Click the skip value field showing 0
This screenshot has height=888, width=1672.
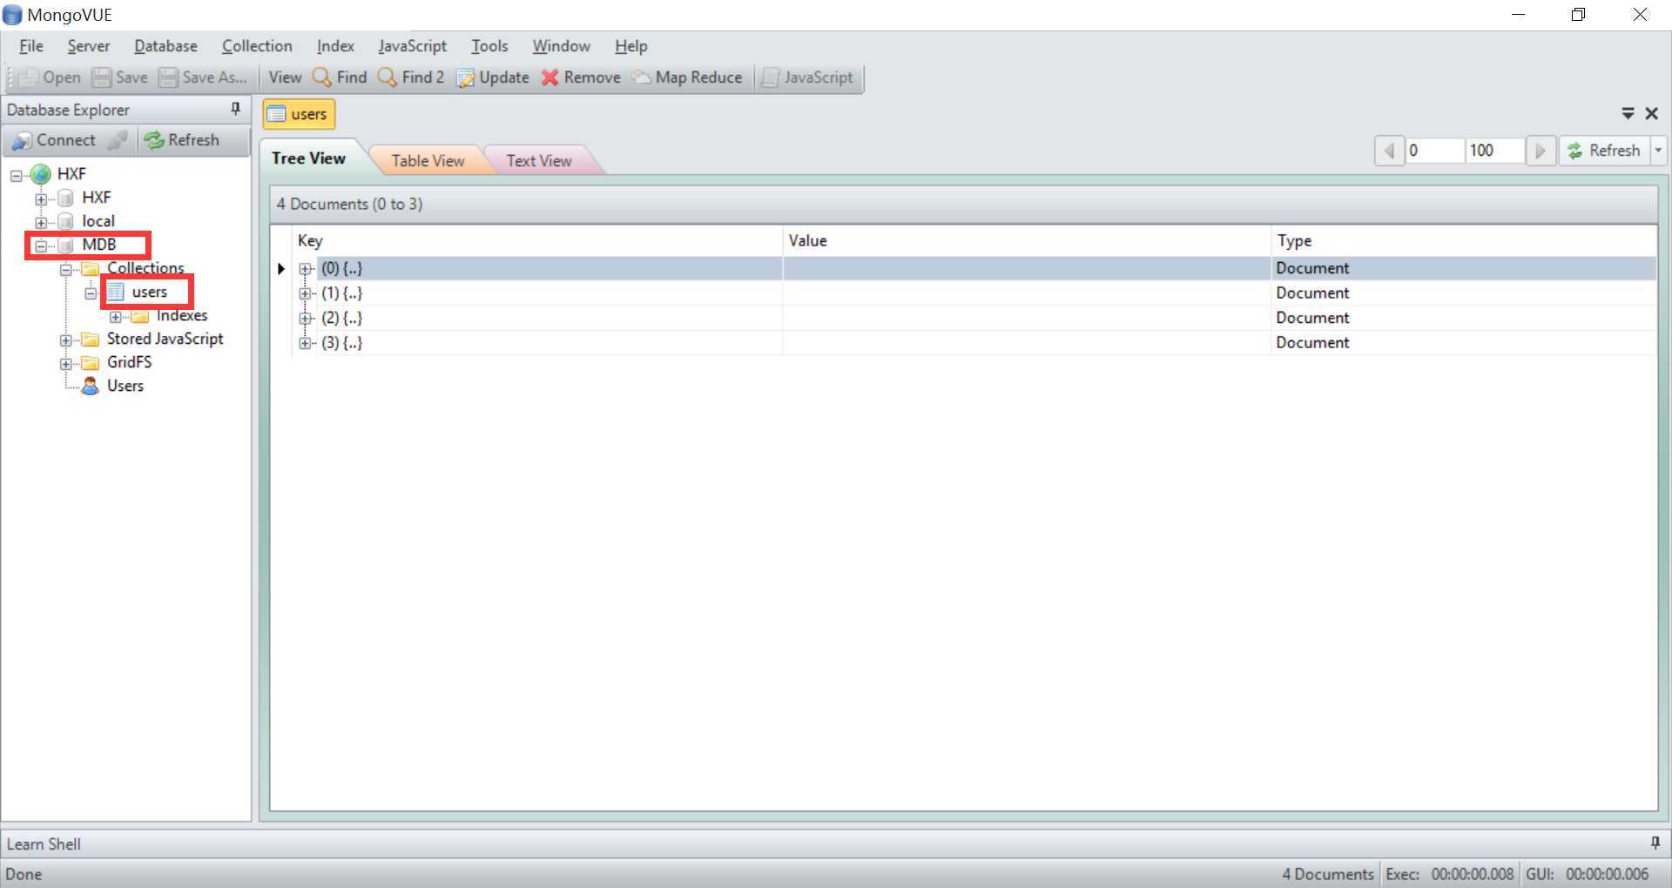tap(1433, 151)
